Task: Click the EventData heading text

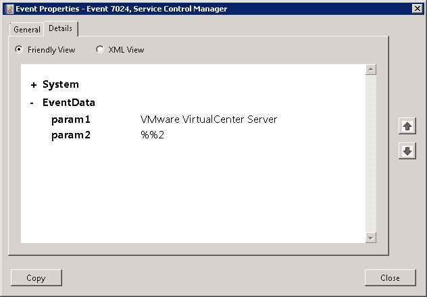Action: tap(69, 103)
